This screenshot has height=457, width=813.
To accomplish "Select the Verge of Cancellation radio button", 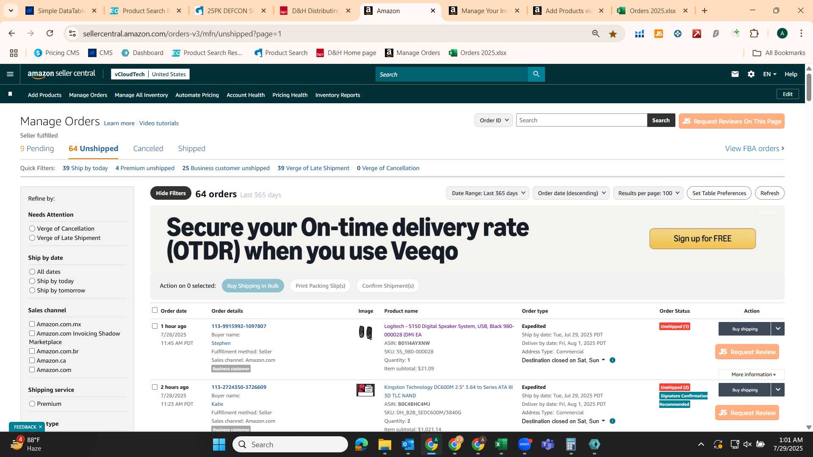I will 32,228.
